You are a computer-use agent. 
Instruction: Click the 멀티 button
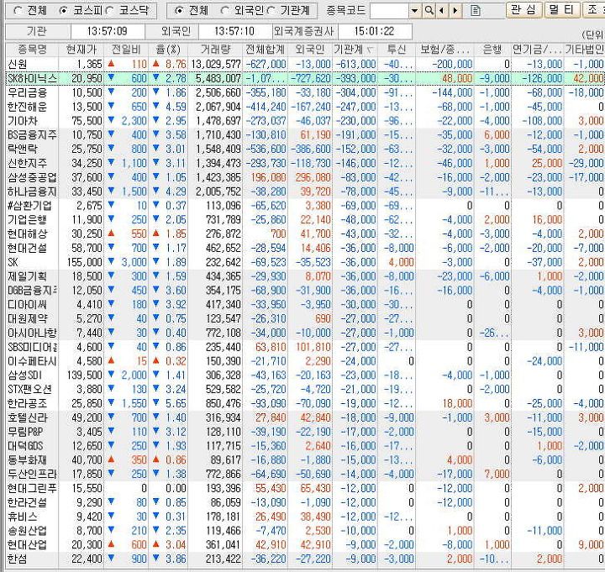(563, 9)
